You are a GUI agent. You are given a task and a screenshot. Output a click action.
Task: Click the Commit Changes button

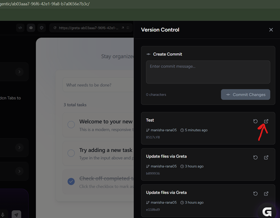pos(245,95)
